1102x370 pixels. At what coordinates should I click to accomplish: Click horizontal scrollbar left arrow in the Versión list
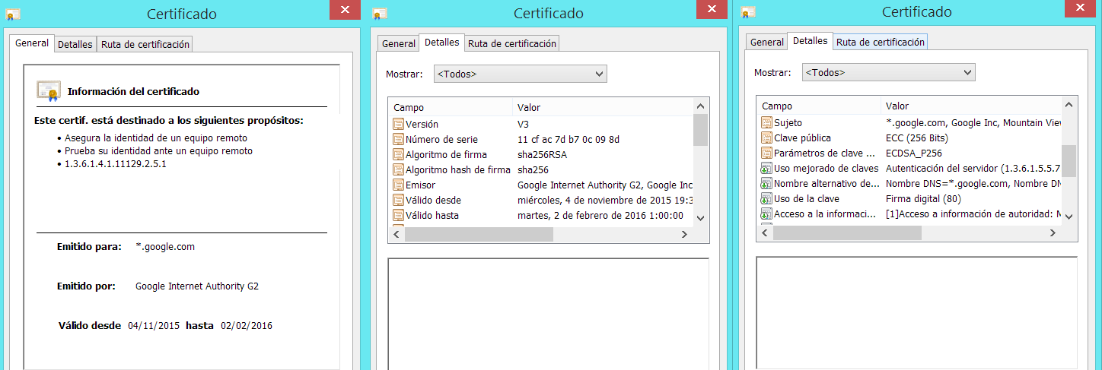coord(397,234)
